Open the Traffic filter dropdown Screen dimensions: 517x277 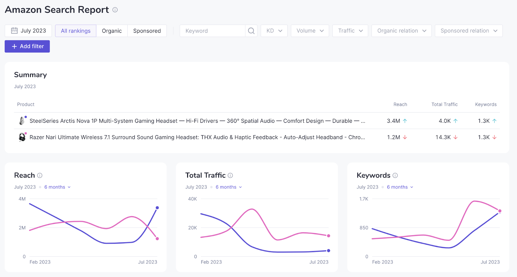(350, 31)
